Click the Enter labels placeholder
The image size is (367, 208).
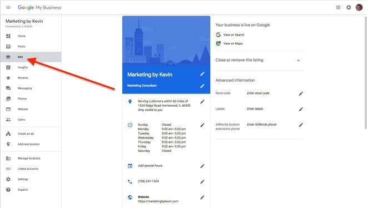click(255, 109)
